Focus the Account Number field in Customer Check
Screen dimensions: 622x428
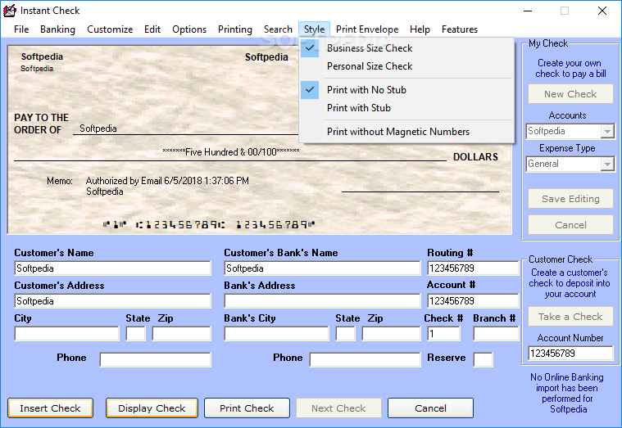(570, 353)
